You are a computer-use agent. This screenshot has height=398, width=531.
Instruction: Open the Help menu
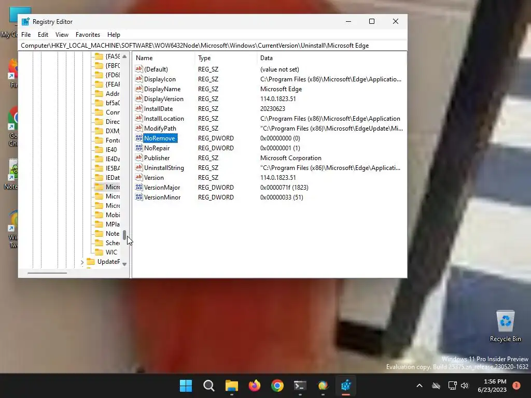114,35
